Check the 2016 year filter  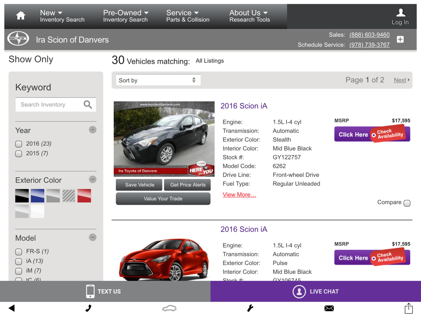pos(19,144)
